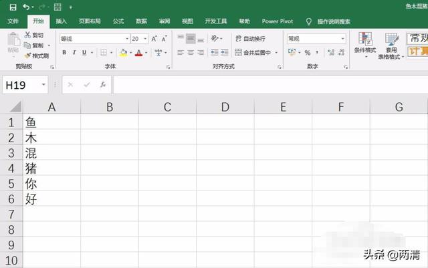Screen dimensions: 428x268
Task: Open the Formulas (公式) tab
Action: pyautogui.click(x=118, y=21)
